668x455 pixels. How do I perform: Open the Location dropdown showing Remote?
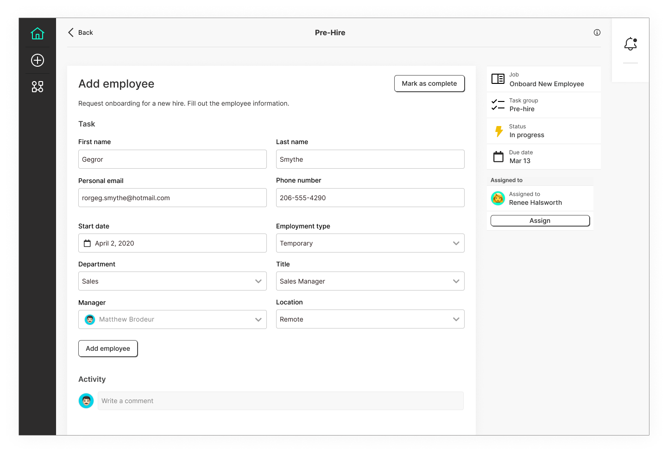(370, 319)
